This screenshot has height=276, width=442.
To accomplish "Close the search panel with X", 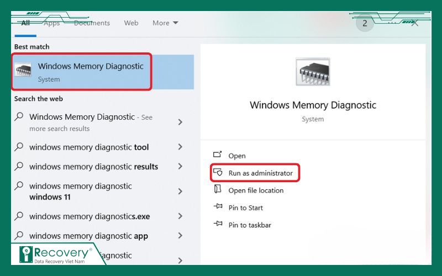I will 414,23.
